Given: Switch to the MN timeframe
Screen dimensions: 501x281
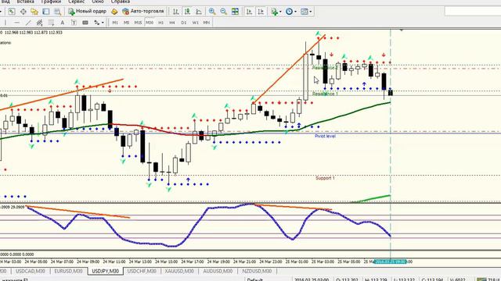Looking at the screenshot, I should coord(207,23).
